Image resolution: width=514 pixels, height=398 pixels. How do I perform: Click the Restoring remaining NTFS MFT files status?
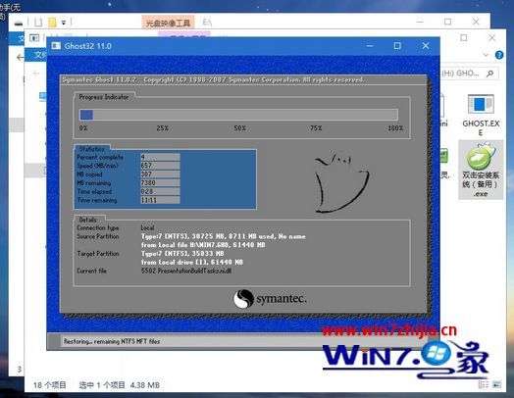tap(112, 341)
